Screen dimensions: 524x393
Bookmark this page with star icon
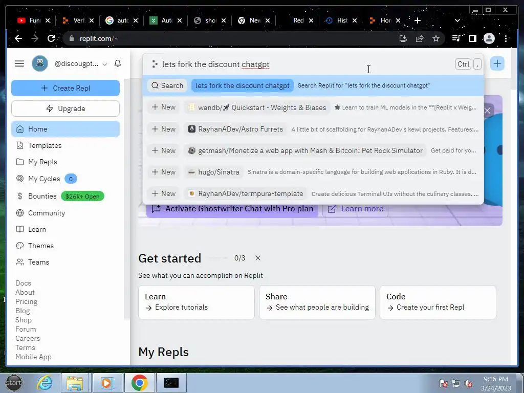coord(436,38)
